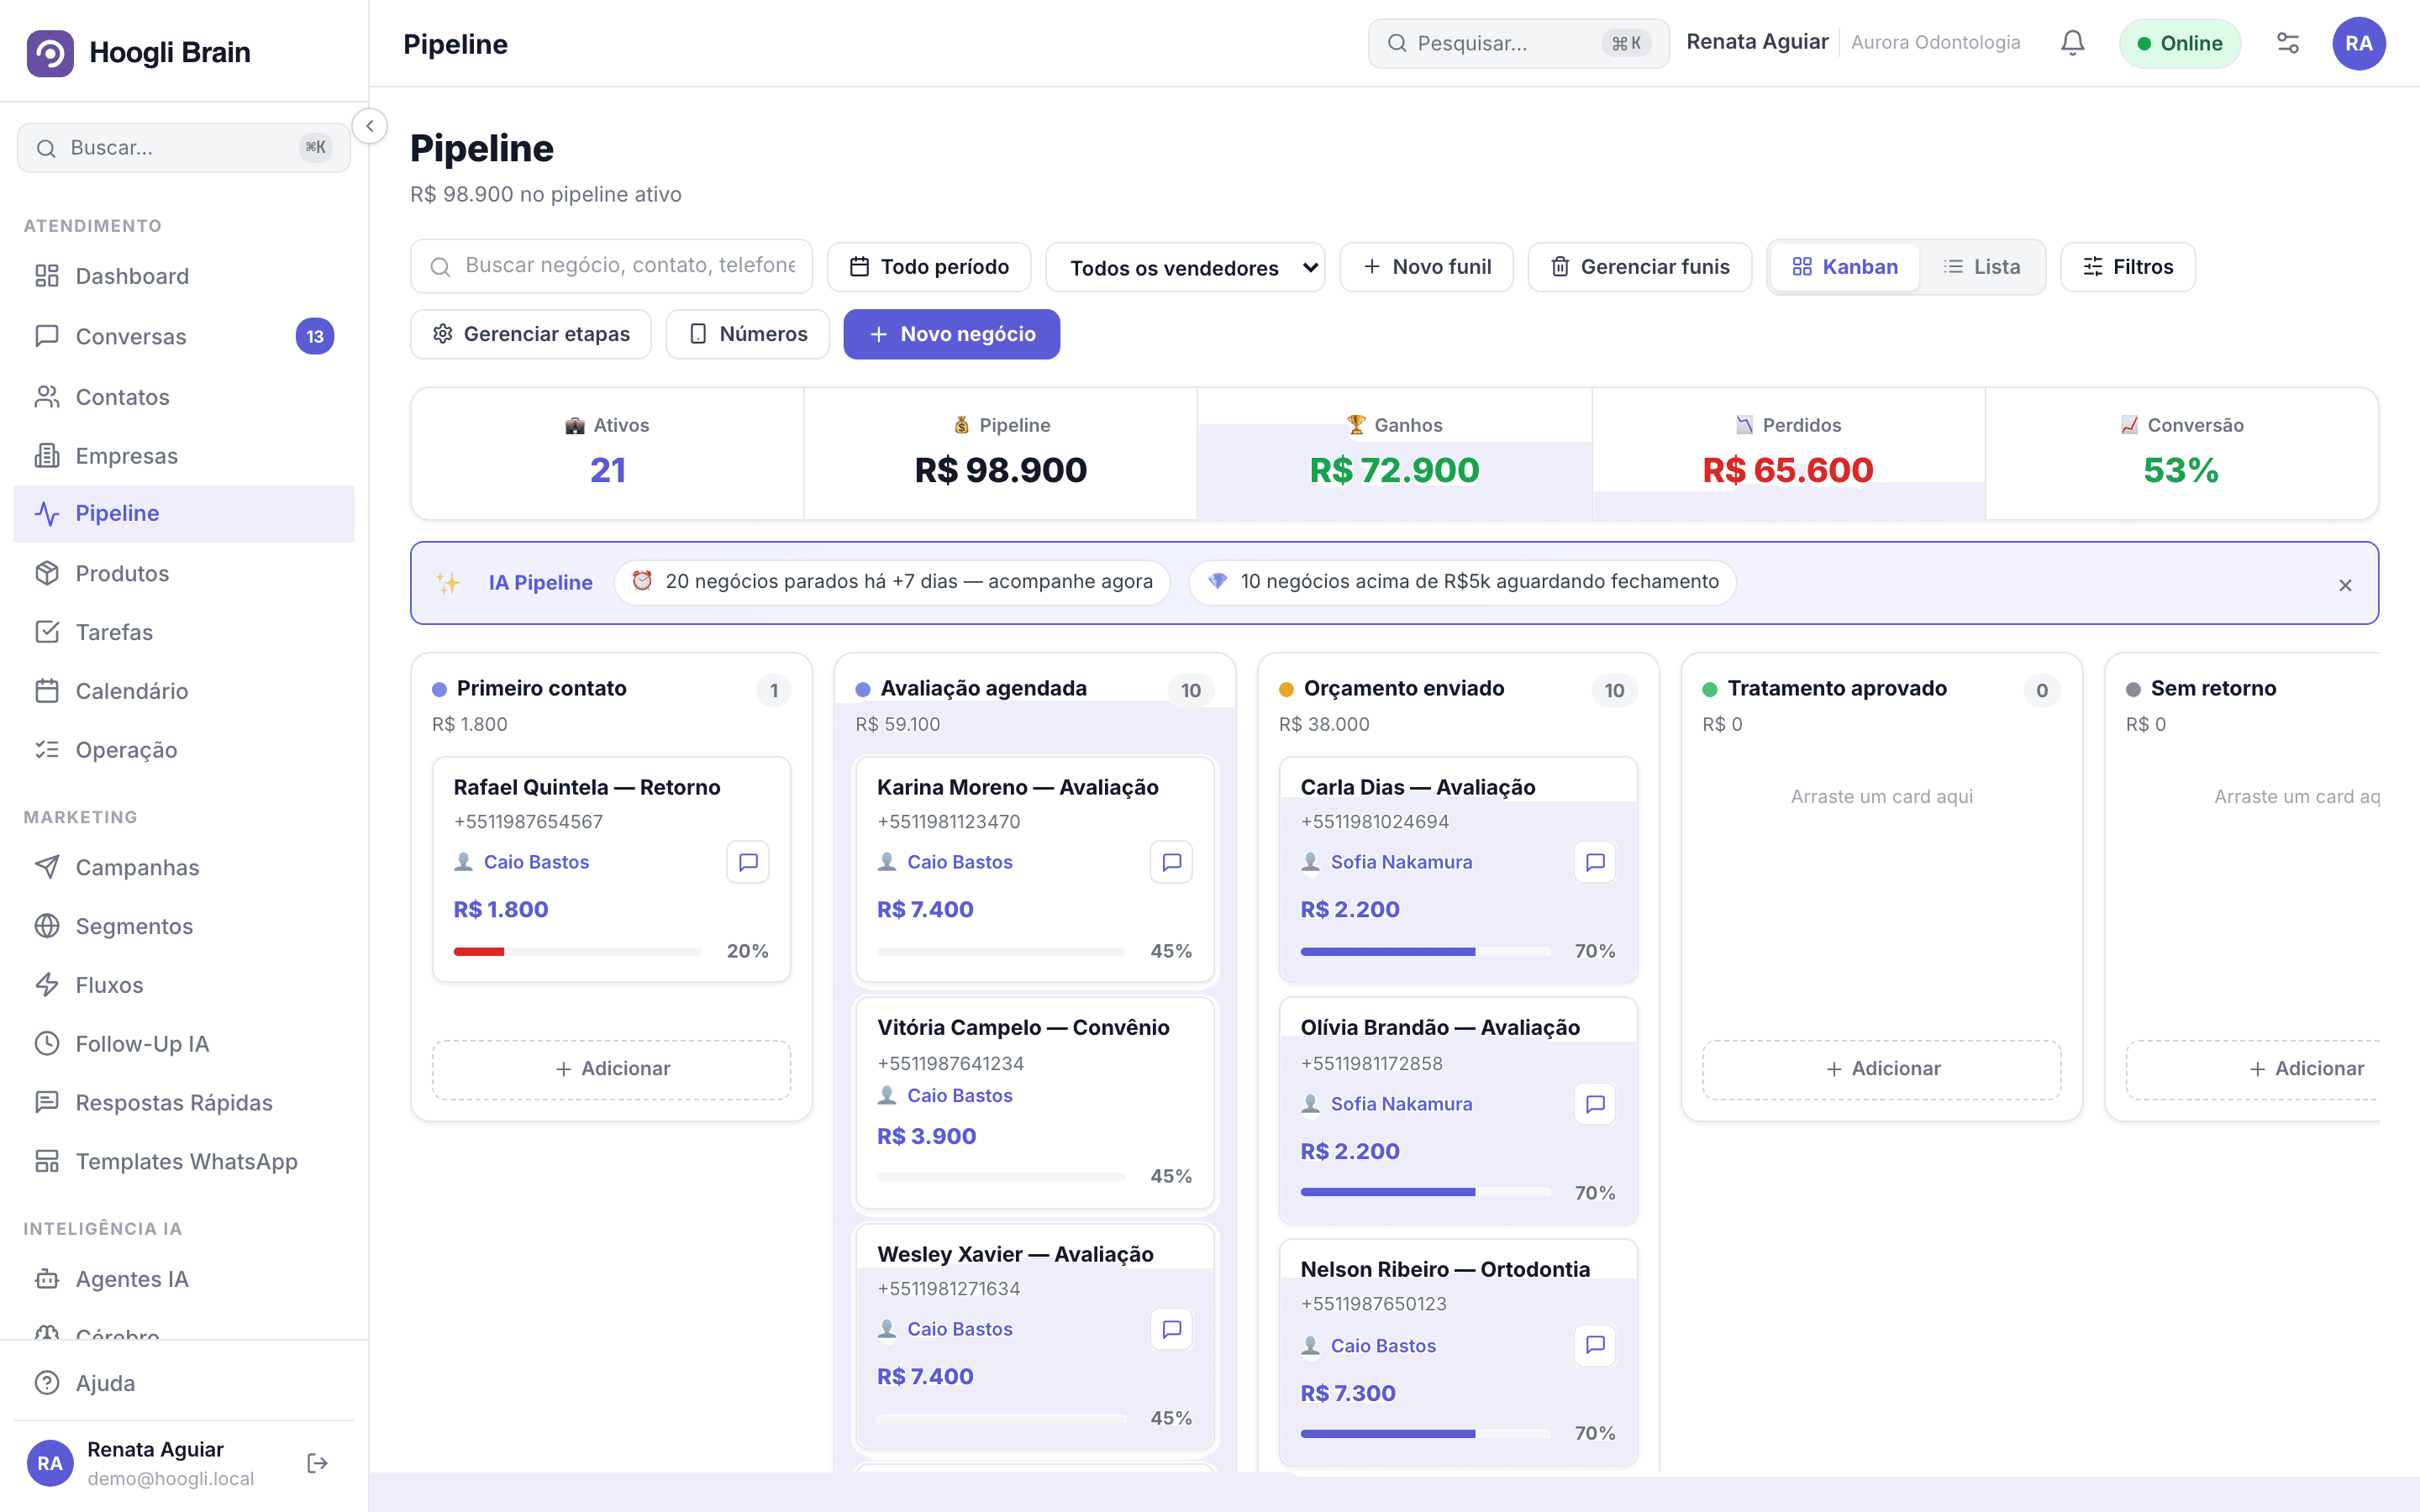
Task: Open Contatos in the sidebar
Action: [184, 397]
